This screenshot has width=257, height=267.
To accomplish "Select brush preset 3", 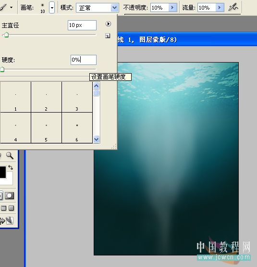I will pos(77,97).
